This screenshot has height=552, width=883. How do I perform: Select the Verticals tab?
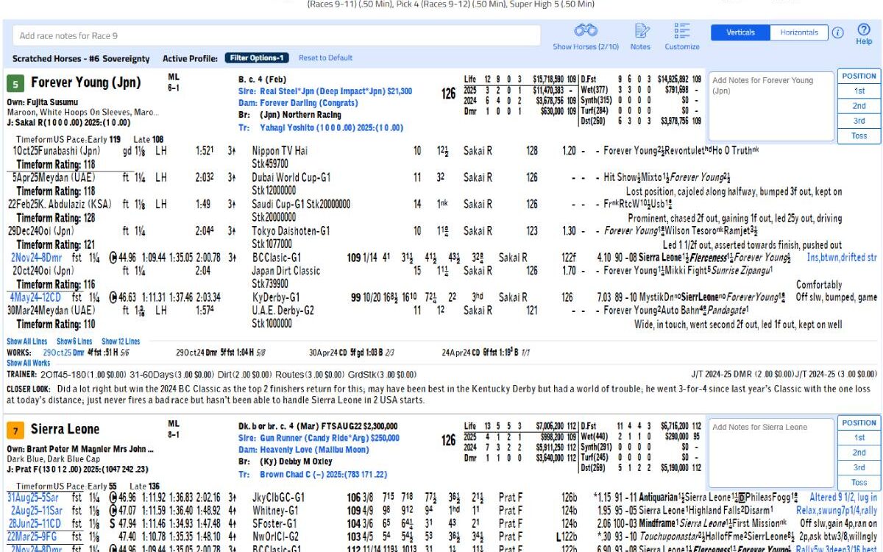click(739, 32)
